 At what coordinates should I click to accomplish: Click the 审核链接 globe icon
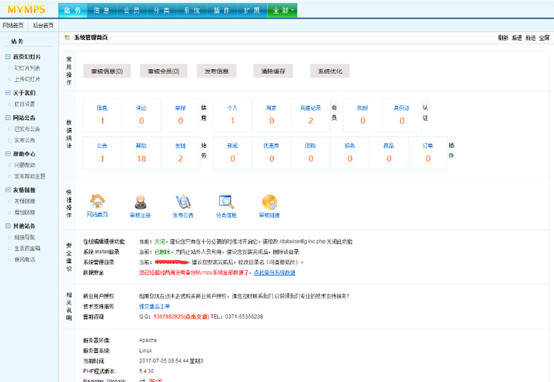[269, 201]
